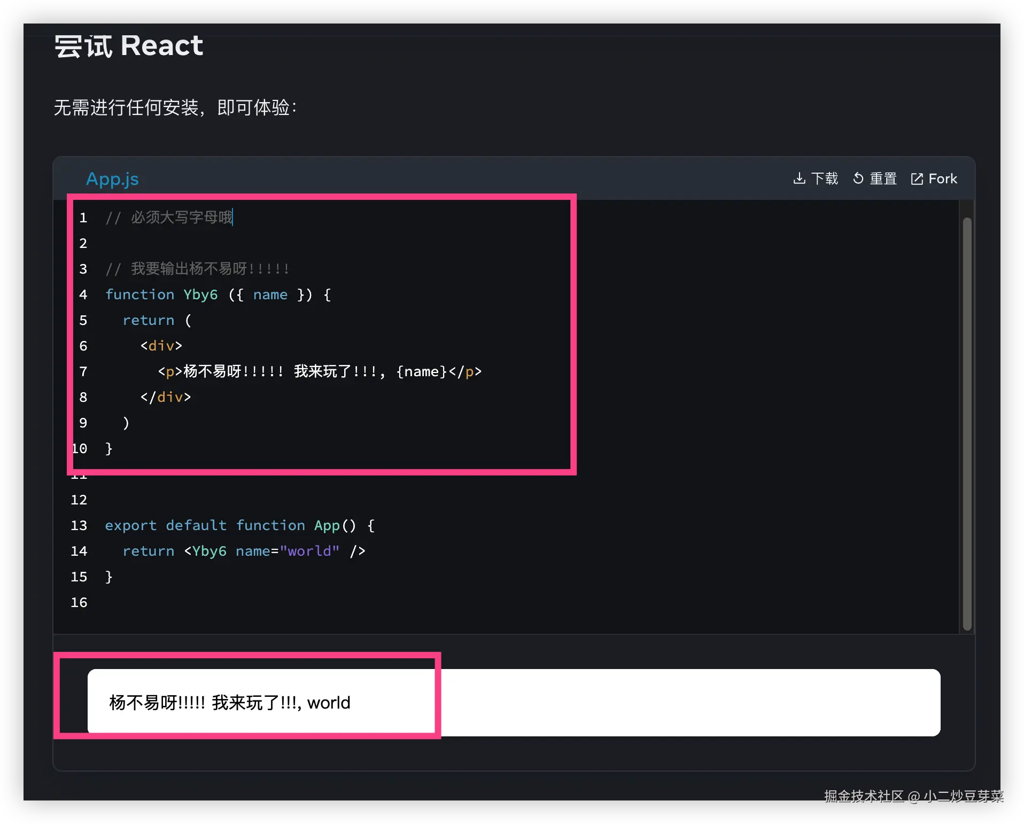Click the line 'return <Yby6 name="world" />'
Viewport: 1024px width, 824px height.
pyautogui.click(x=244, y=551)
